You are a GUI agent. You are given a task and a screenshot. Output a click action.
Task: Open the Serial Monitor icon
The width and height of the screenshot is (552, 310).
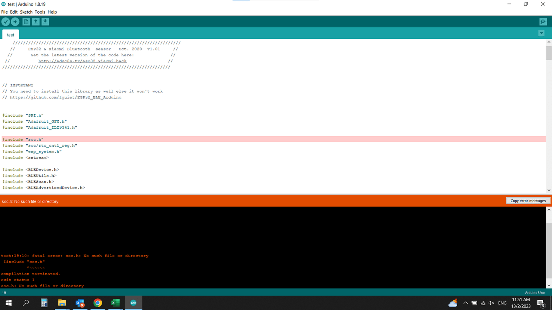click(x=543, y=22)
